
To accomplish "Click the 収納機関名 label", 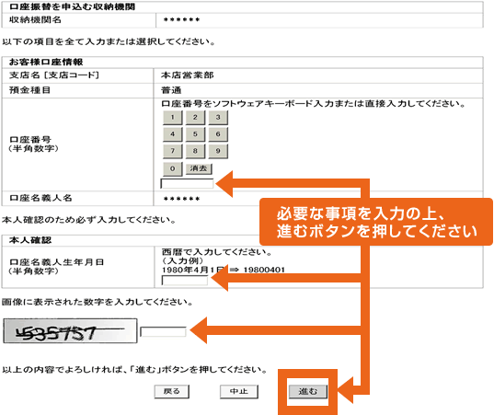I will (35, 20).
